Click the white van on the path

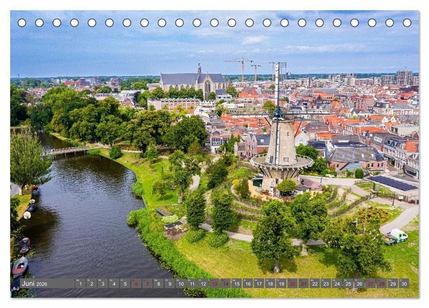click(397, 236)
